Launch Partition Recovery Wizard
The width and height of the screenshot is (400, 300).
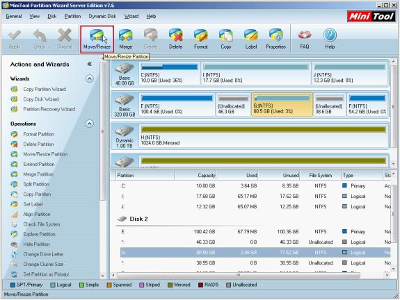click(49, 109)
